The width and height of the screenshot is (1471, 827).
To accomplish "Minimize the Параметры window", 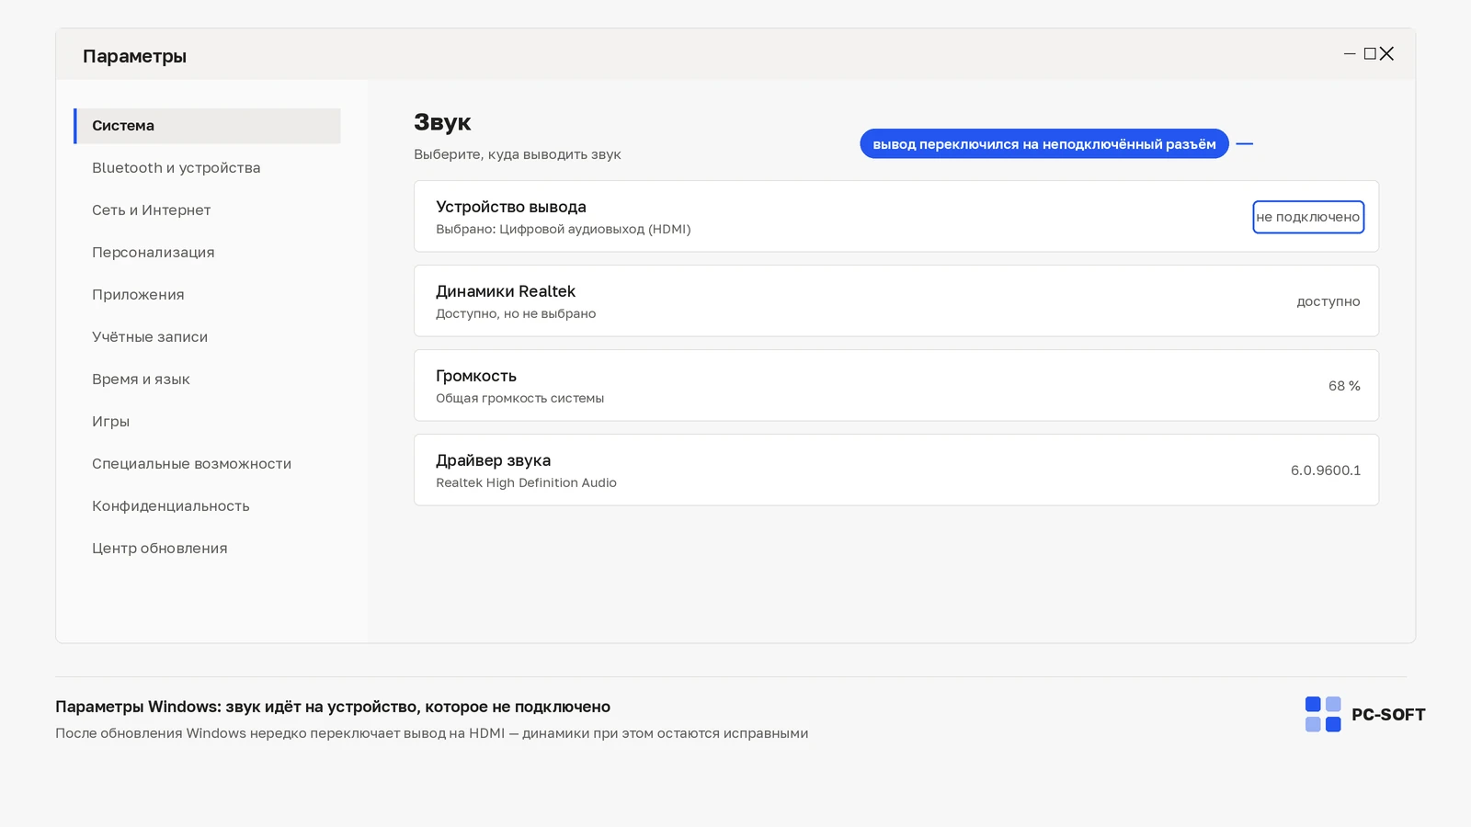I will pos(1350,54).
